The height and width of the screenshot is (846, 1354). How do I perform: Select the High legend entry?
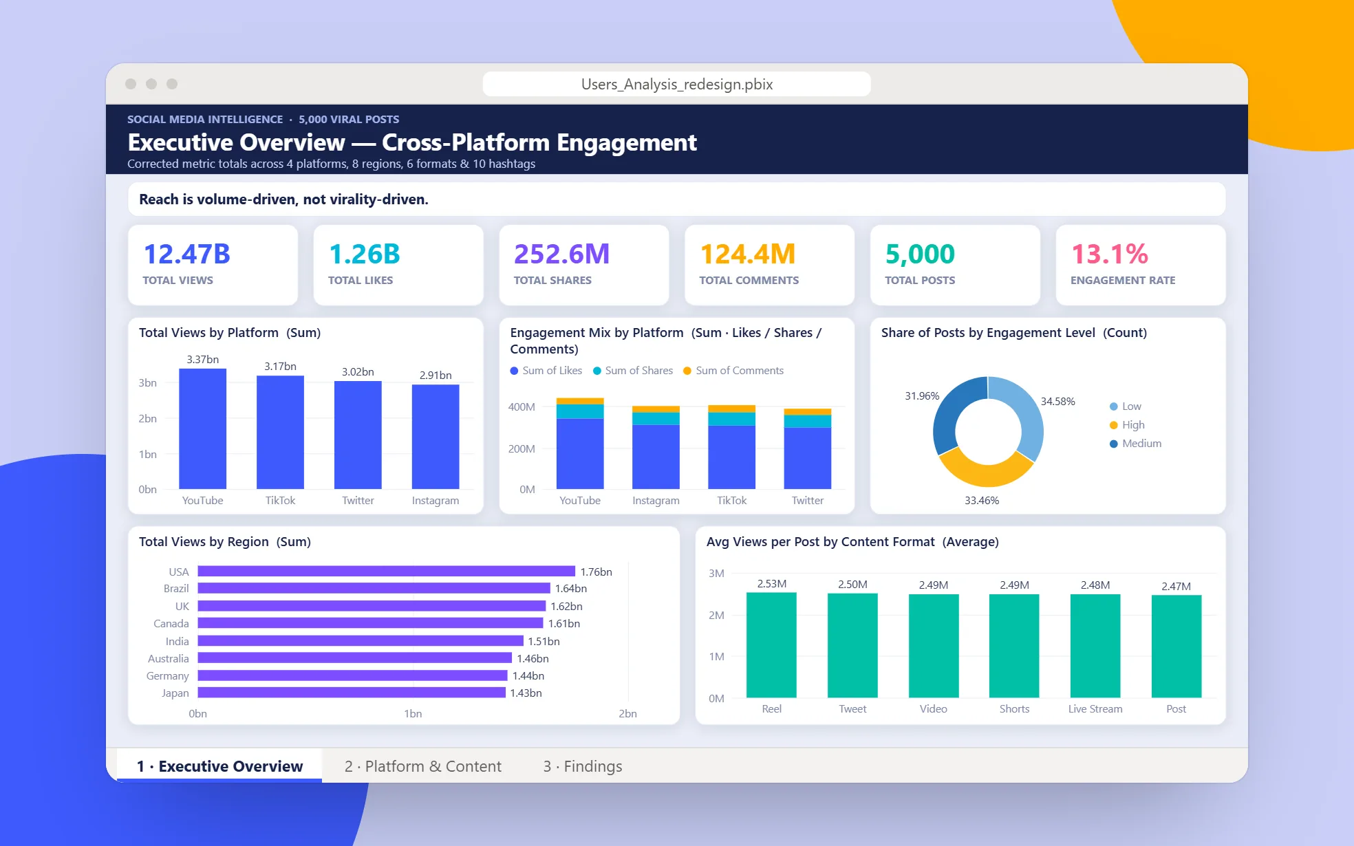click(x=1127, y=425)
